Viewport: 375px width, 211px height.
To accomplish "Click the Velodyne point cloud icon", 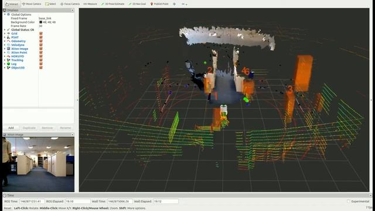I will click(9, 45).
